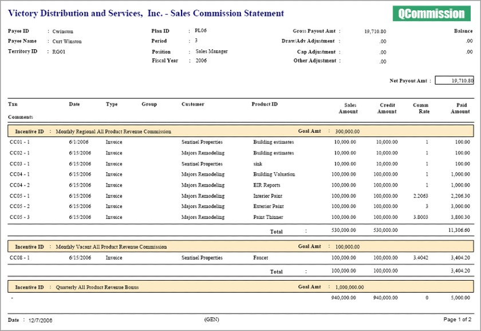Select Position value 'Sales Manager'
Viewport: 481px width, 331px height.
212,51
